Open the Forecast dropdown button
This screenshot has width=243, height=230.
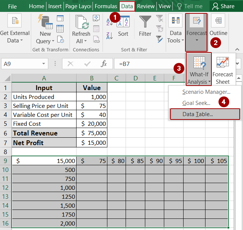196,32
